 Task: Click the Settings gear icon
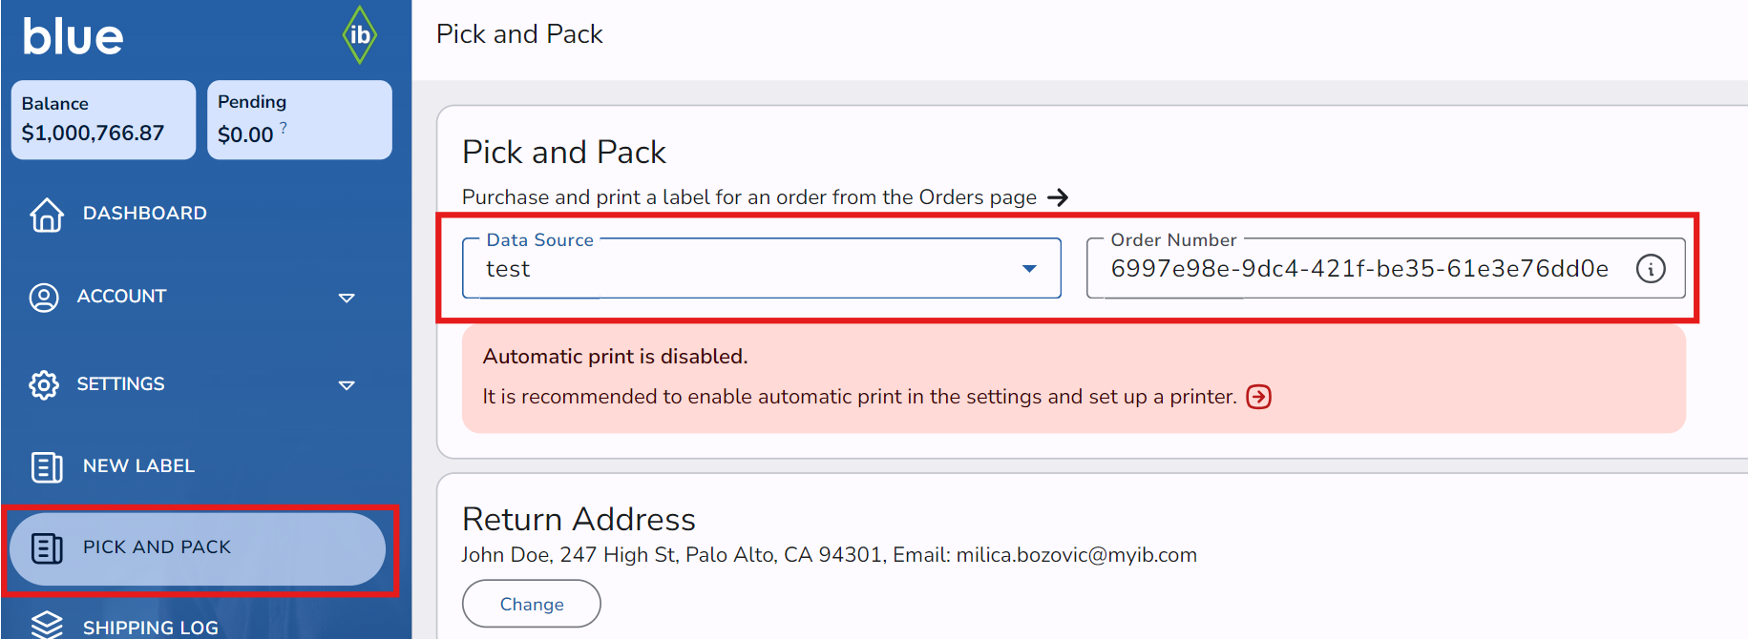(44, 384)
